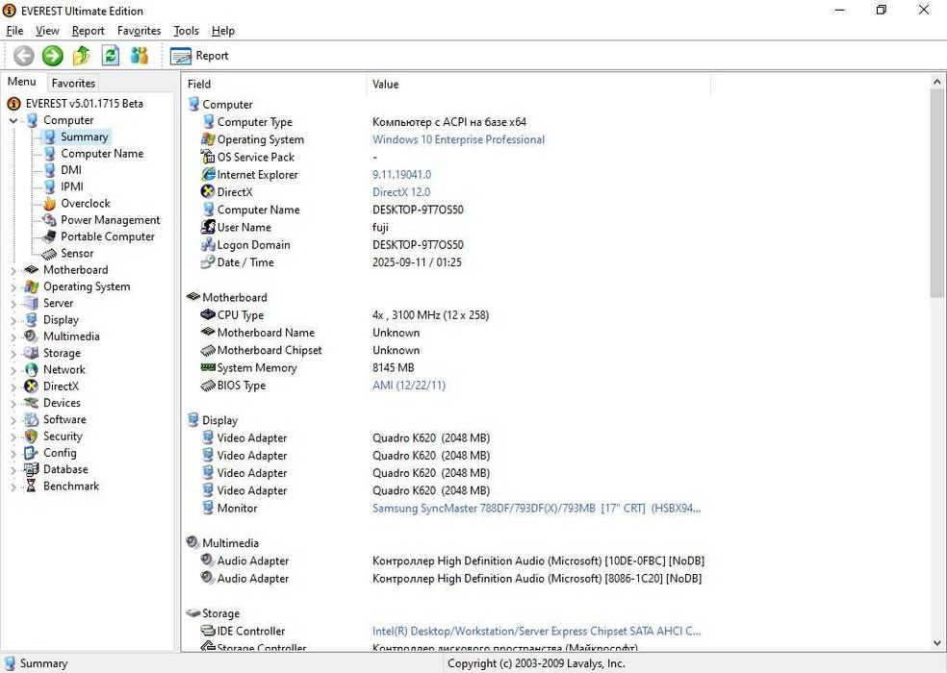Click the Operating System tree icon
Screen dimensions: 947x673
(x=32, y=287)
